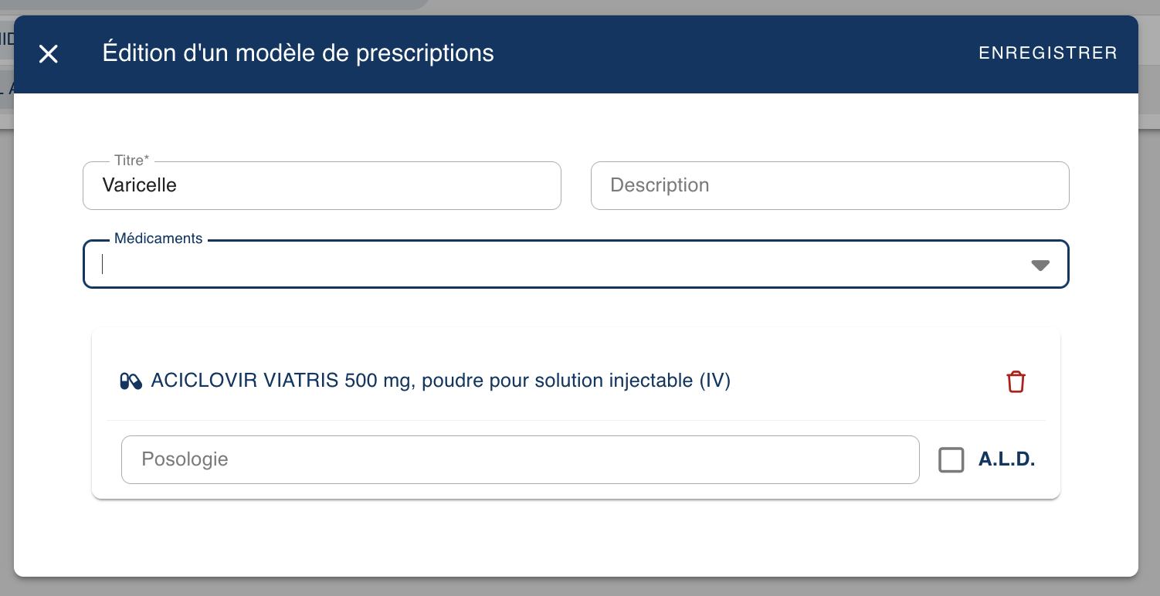The width and height of the screenshot is (1160, 596).
Task: Tick the A.L.D. checkbox
Action: point(951,460)
